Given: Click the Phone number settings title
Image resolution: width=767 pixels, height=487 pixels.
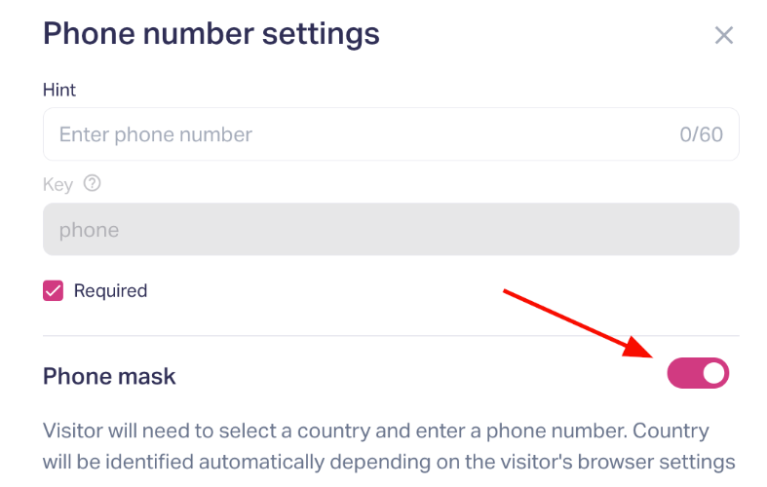Looking at the screenshot, I should click(211, 34).
